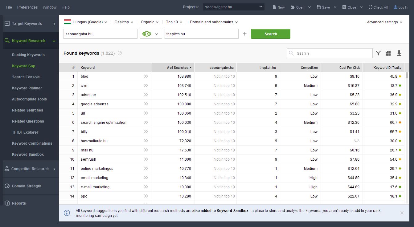Screen dimensions: 414x227
Task: Open Keyword Sandbox
Action: [x=28, y=154]
